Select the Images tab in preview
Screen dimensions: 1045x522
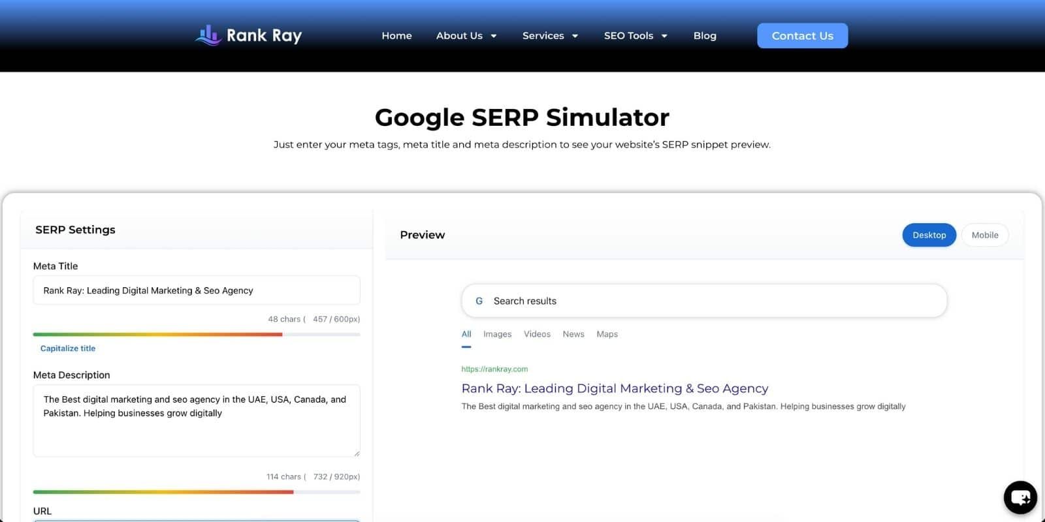[497, 334]
